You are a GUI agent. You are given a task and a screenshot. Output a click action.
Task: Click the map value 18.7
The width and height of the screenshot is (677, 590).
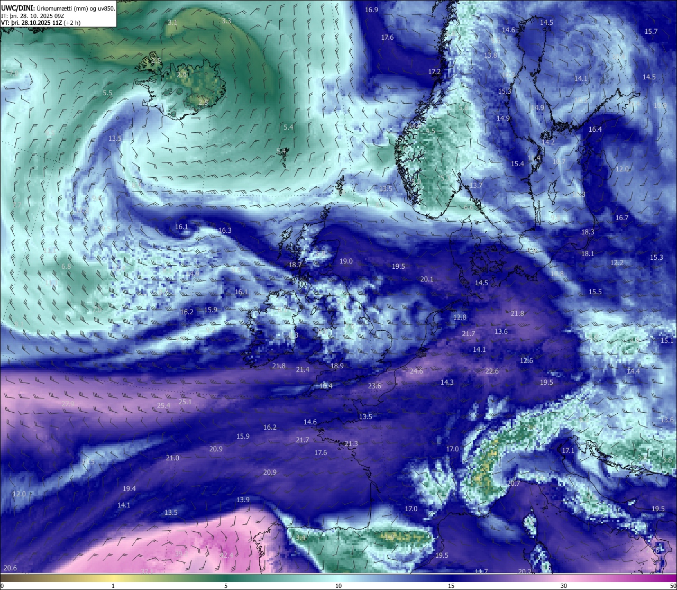(295, 265)
